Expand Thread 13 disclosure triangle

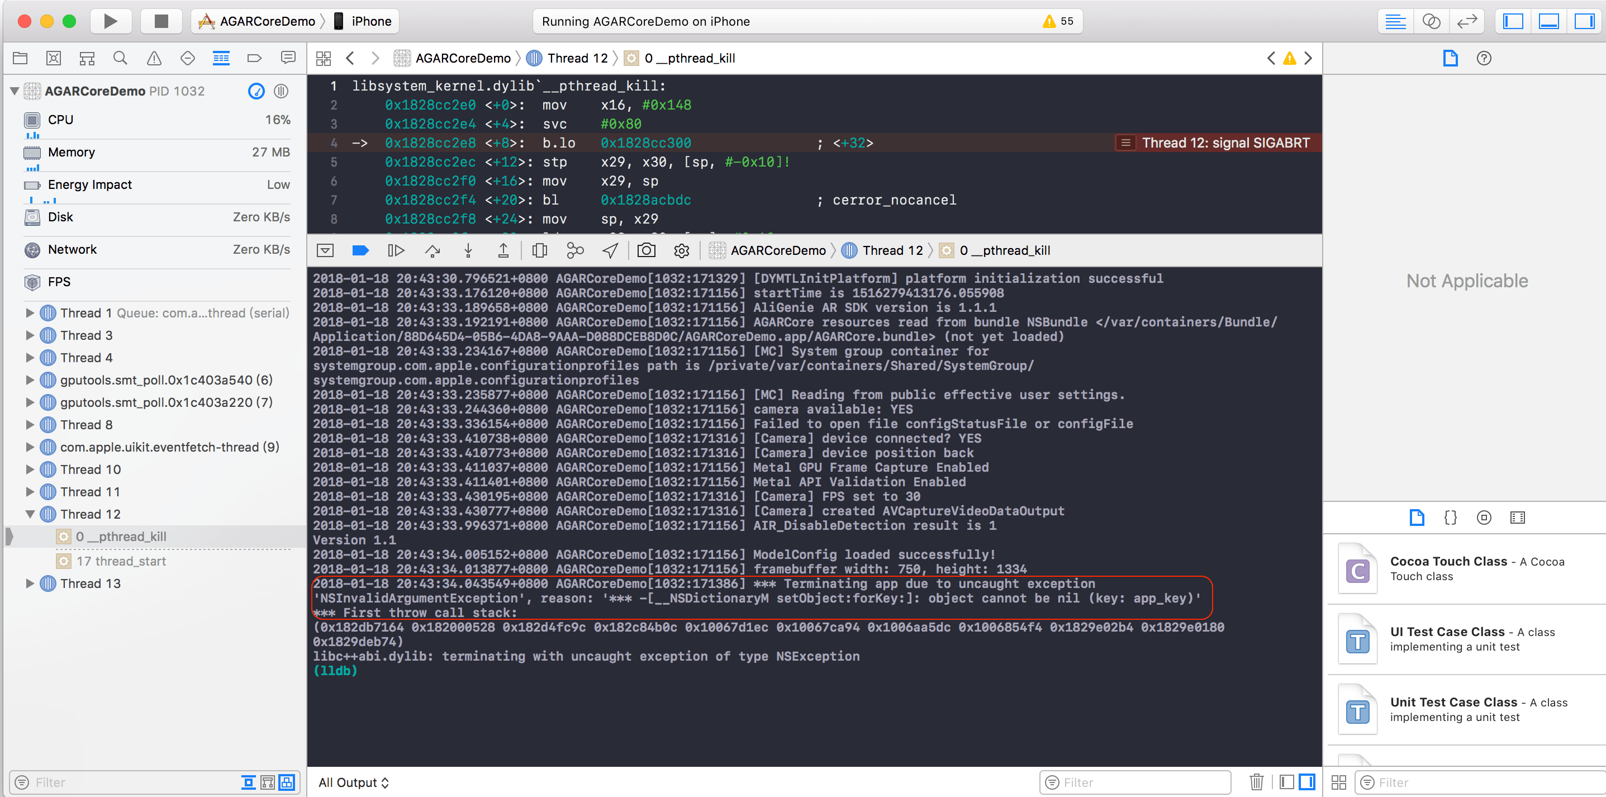pos(29,583)
